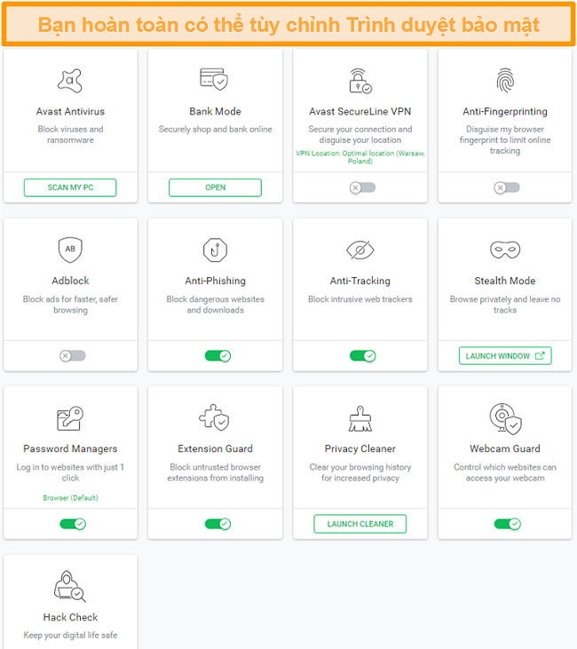Viewport: 577px width, 649px height.
Task: Turn off the Anti-Tracking switch
Action: coord(362,355)
